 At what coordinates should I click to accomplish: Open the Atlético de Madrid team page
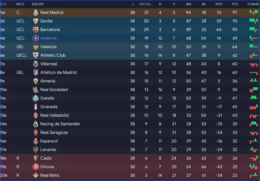(x=58, y=73)
